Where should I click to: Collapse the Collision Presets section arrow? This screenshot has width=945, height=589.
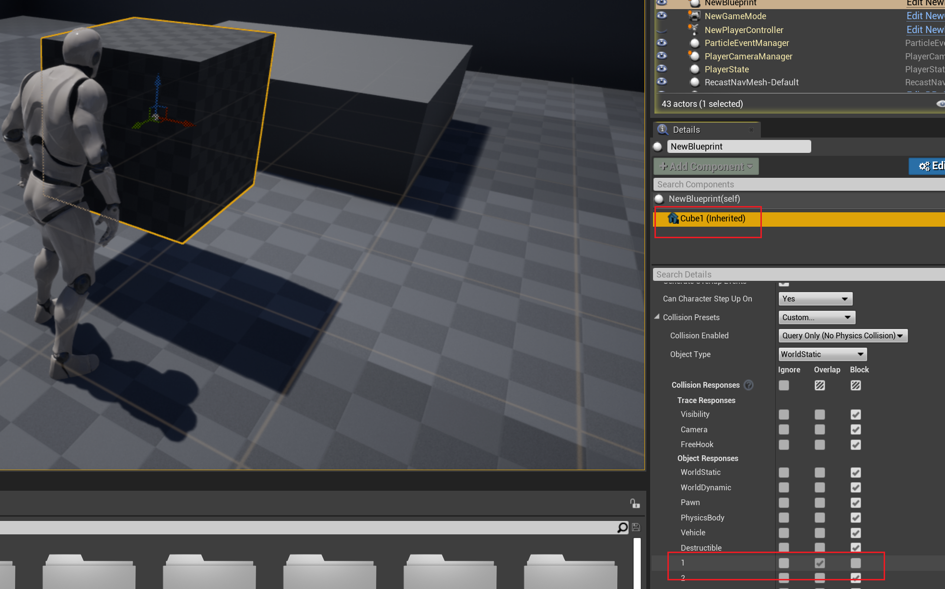[x=657, y=317]
